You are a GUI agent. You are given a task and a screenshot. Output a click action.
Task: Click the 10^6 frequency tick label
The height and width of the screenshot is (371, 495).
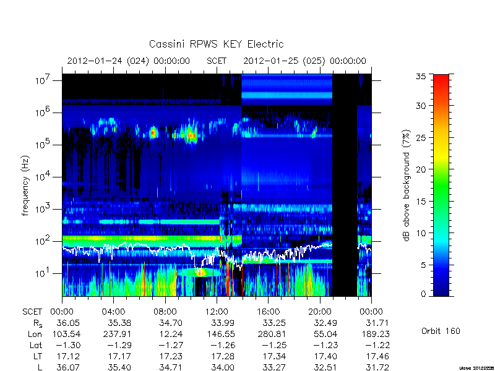click(43, 113)
